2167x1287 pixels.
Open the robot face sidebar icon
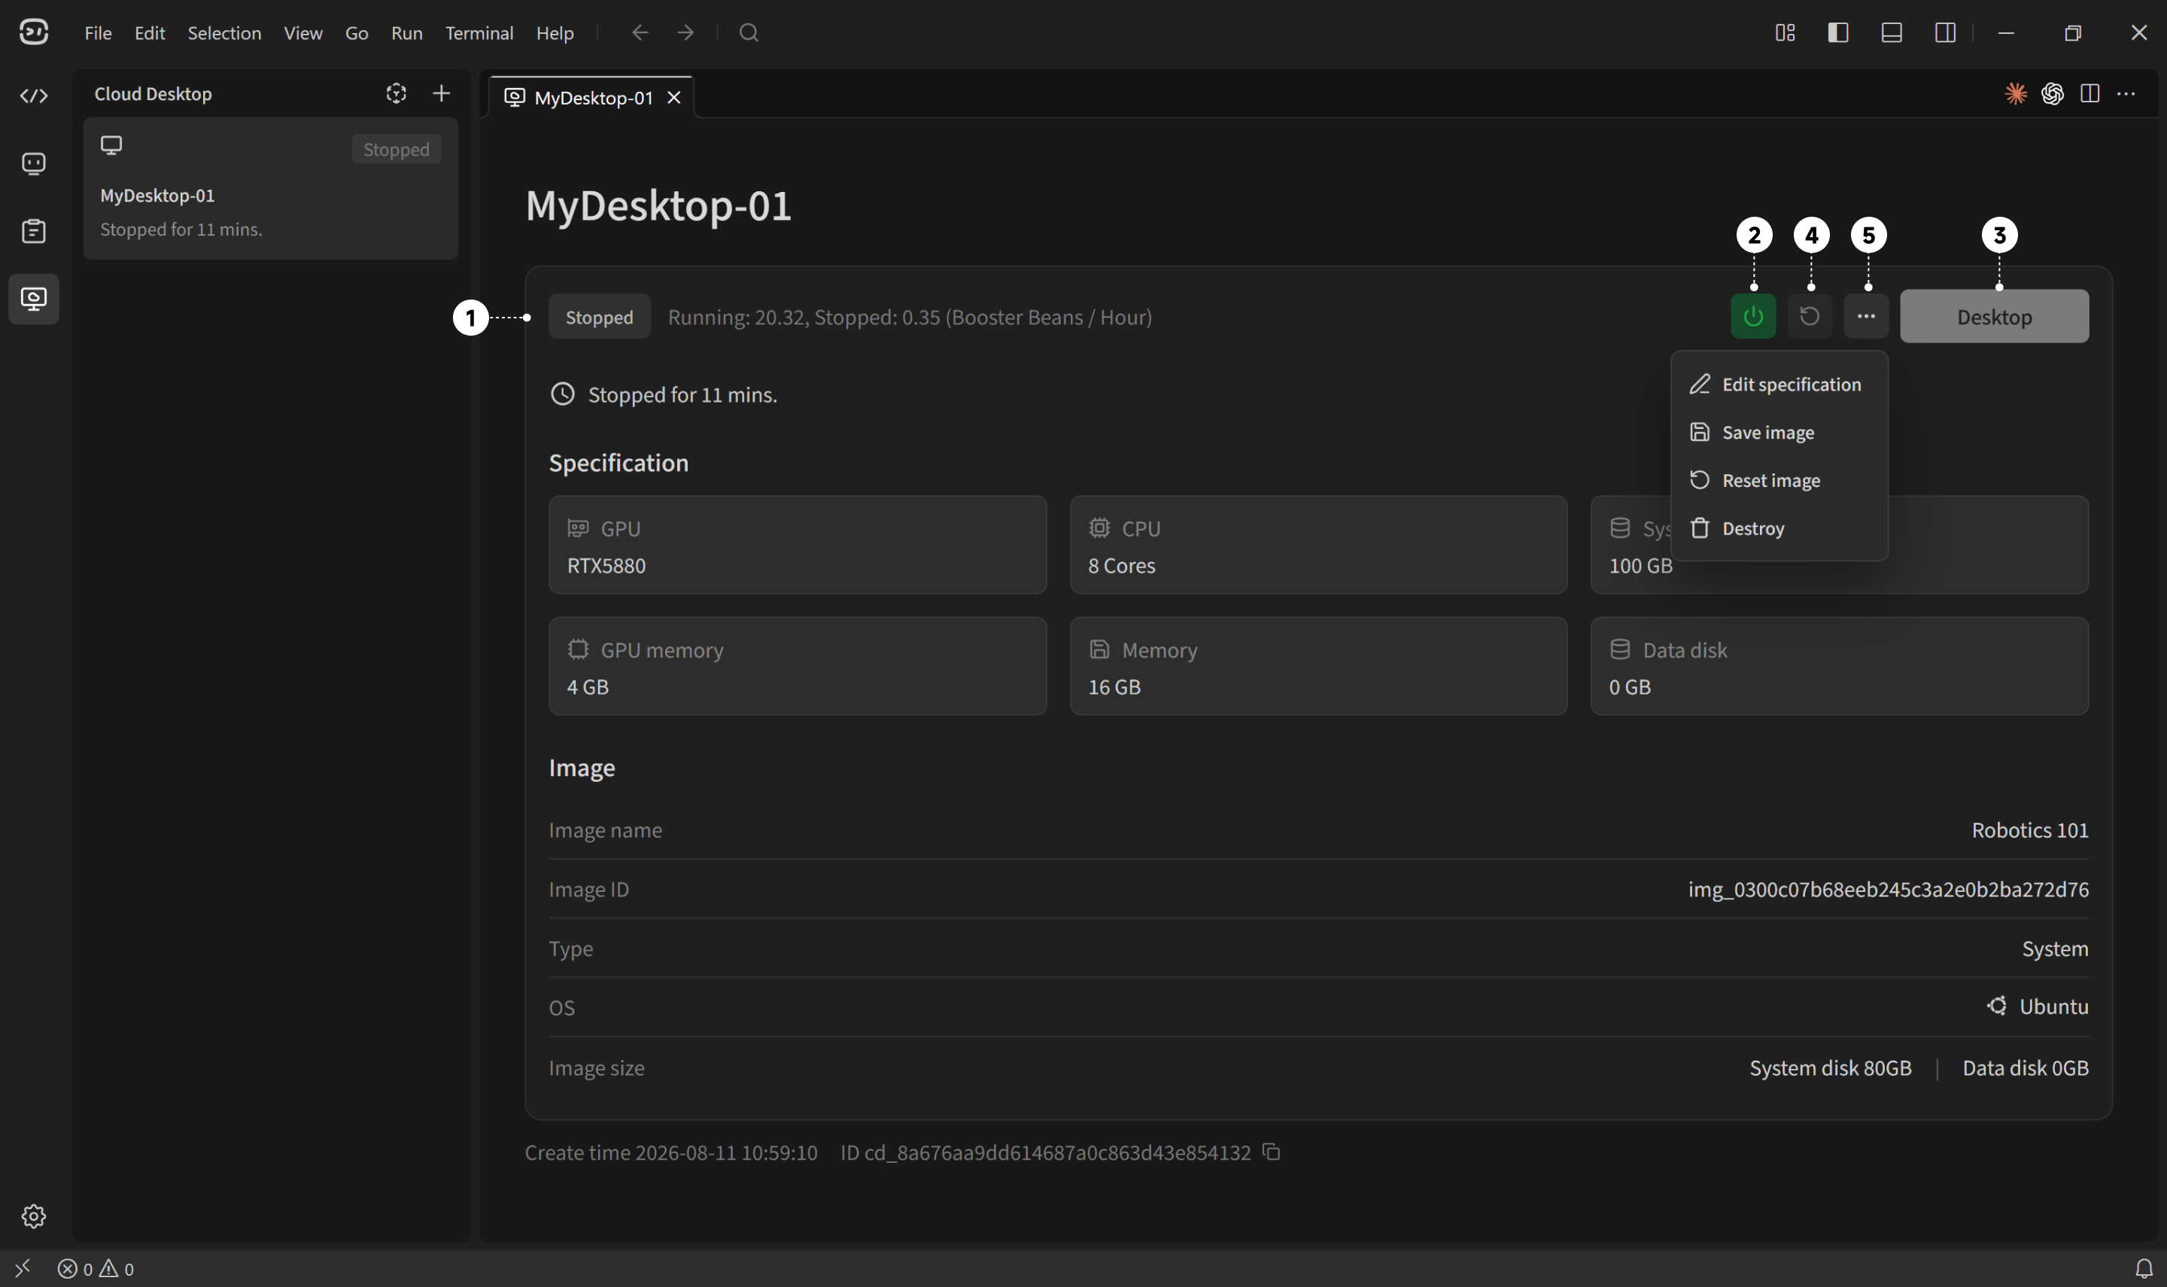(34, 163)
